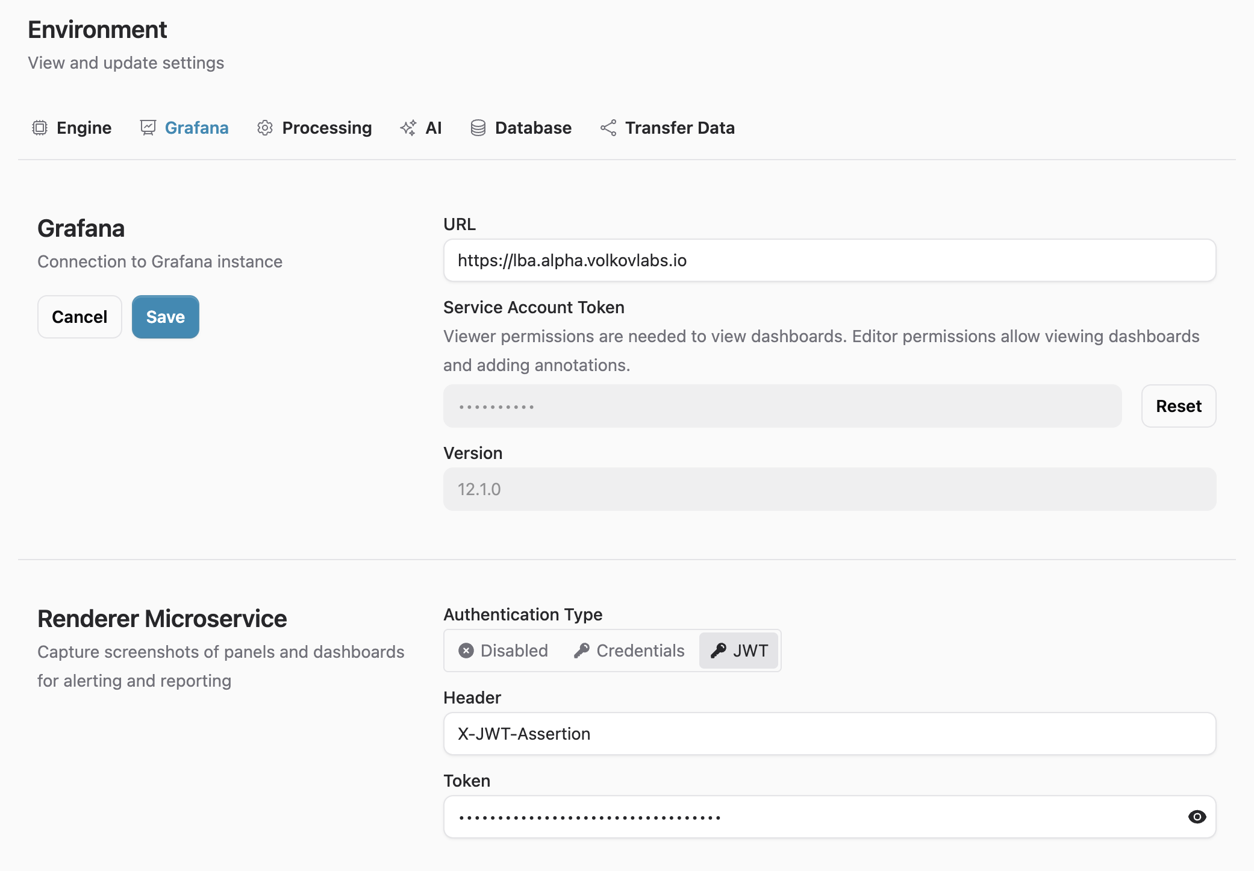The image size is (1254, 871).
Task: Click the Engine chip icon
Action: 40,128
